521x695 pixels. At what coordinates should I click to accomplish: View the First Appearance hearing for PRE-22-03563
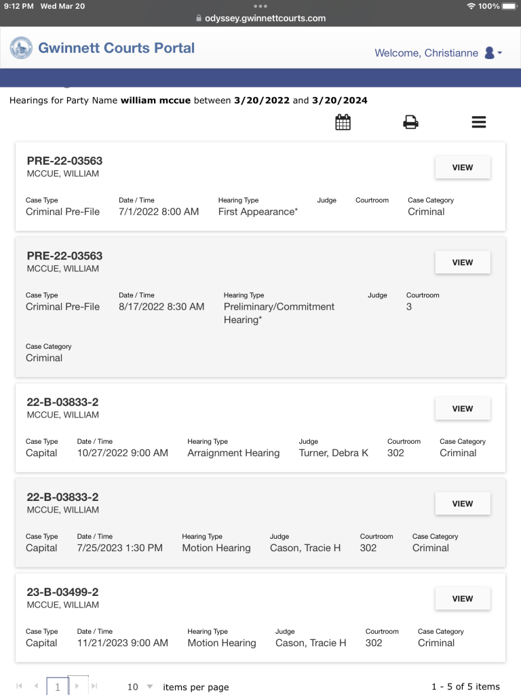coord(462,167)
